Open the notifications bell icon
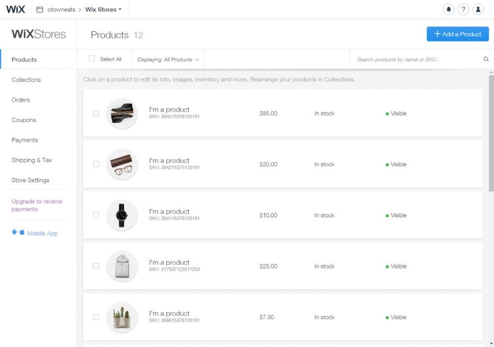This screenshot has width=494, height=347. (449, 9)
